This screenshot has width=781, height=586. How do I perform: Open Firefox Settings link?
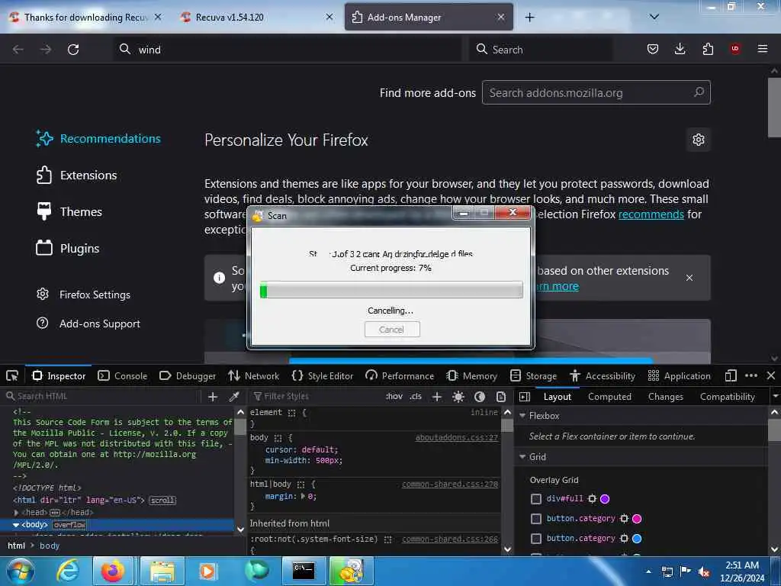pos(84,295)
